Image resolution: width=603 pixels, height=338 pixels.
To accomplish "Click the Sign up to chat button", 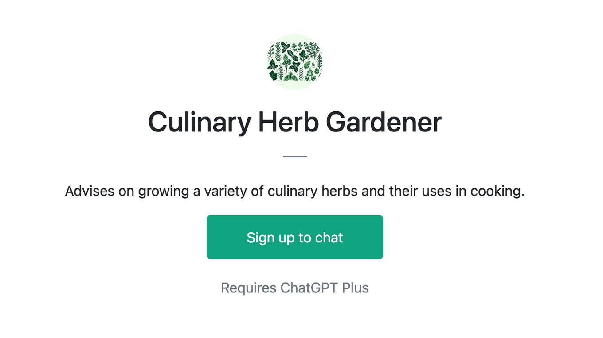I will [295, 237].
